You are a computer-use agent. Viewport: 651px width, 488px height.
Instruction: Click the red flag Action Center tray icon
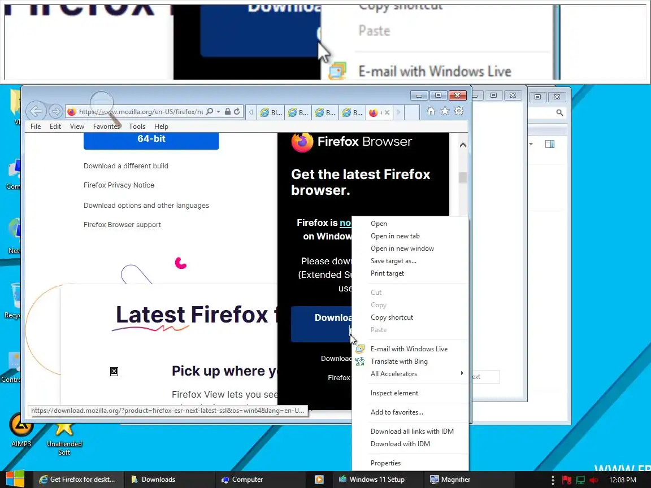(x=567, y=480)
